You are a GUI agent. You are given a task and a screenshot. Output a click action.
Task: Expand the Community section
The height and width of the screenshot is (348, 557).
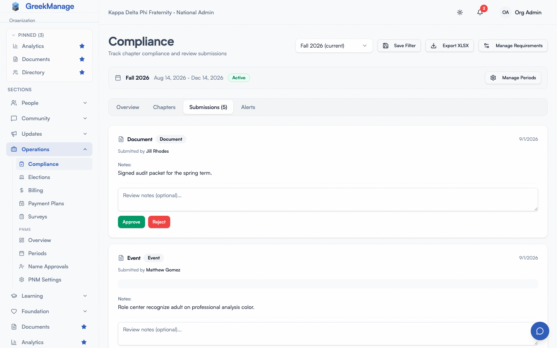click(x=49, y=118)
